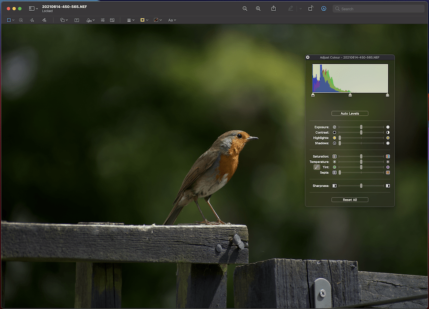The width and height of the screenshot is (429, 309).
Task: Select the Instant Alpha tool
Action: pos(21,20)
